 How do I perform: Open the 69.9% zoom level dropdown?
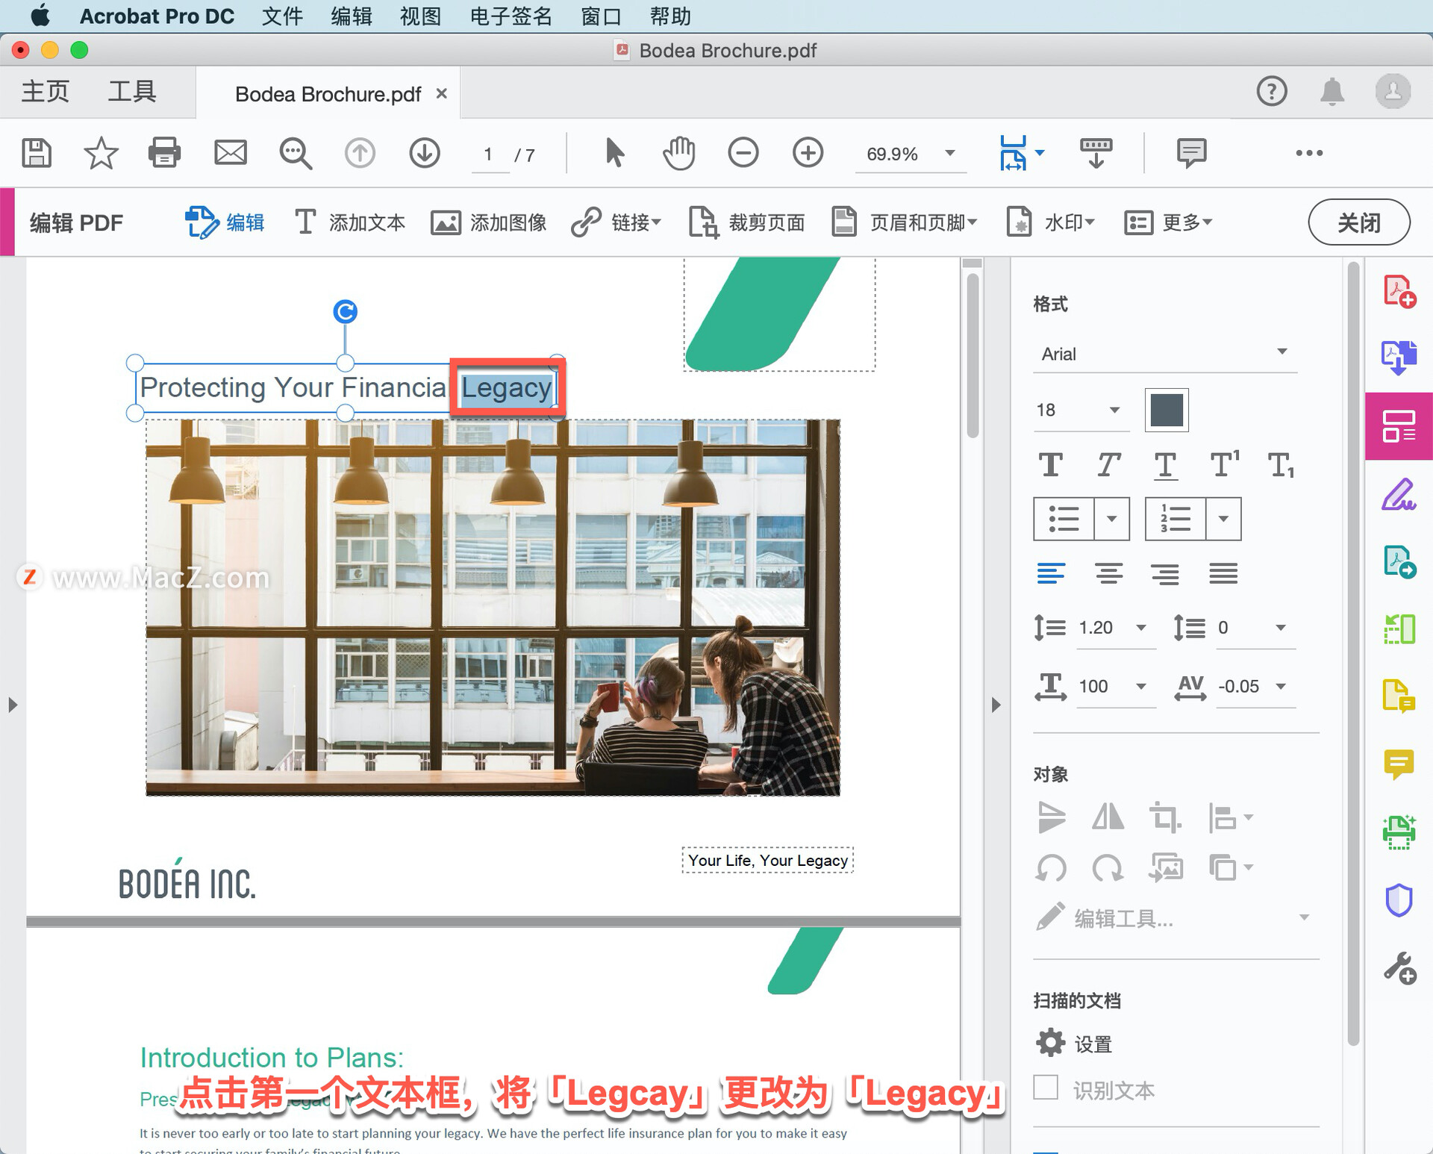(950, 153)
